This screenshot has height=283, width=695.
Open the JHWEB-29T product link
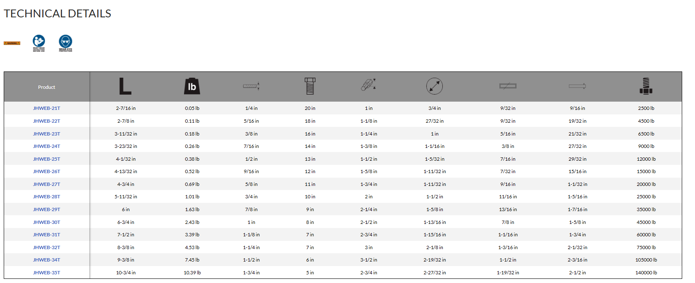click(47, 209)
